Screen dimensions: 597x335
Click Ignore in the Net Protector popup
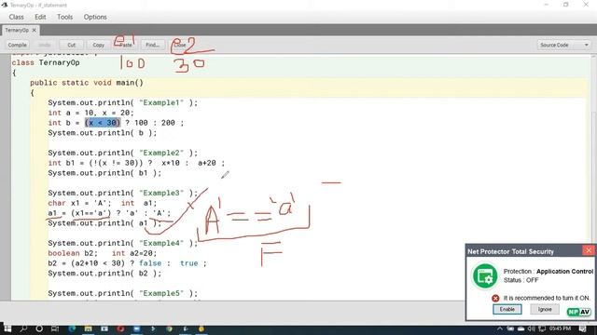[545, 309]
